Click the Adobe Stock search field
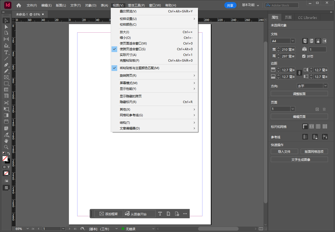Image resolution: width=335 pixels, height=232 pixels. coord(282,5)
